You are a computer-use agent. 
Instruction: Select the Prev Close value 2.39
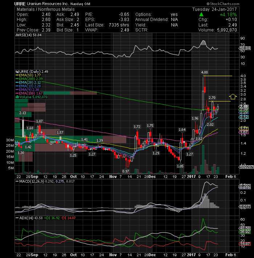pyautogui.click(x=46, y=30)
